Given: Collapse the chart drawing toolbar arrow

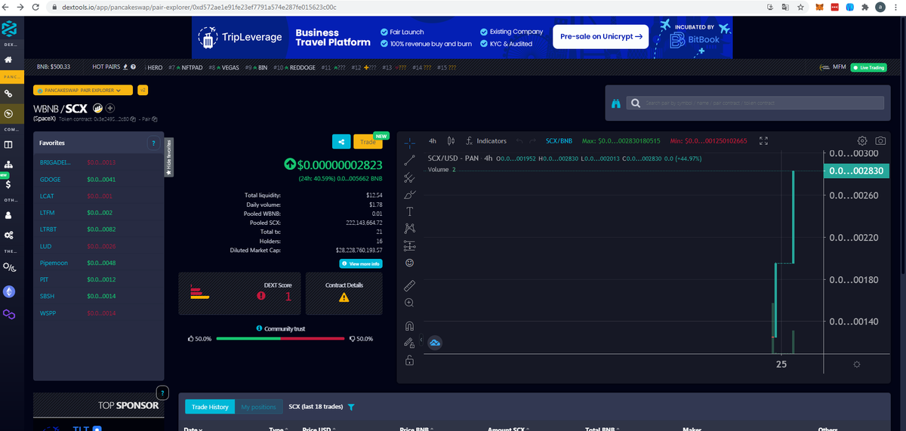Looking at the screenshot, I should point(421,338).
